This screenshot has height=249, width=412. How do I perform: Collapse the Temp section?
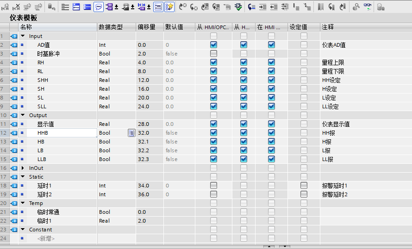[x=23, y=203]
